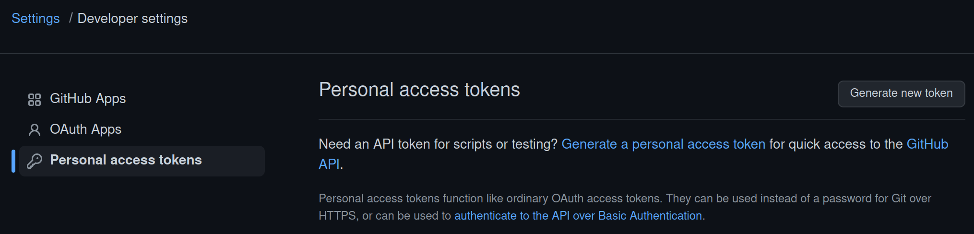Image resolution: width=974 pixels, height=234 pixels.
Task: Click the Personal access tokens page heading
Action: click(x=419, y=90)
